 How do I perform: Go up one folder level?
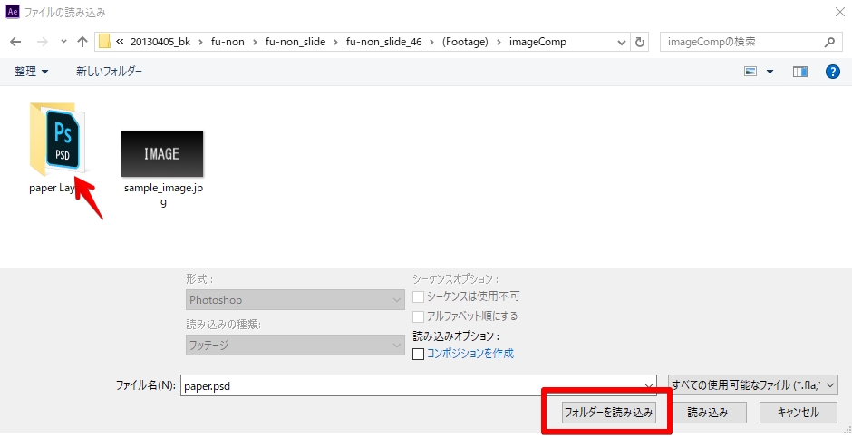(x=82, y=42)
